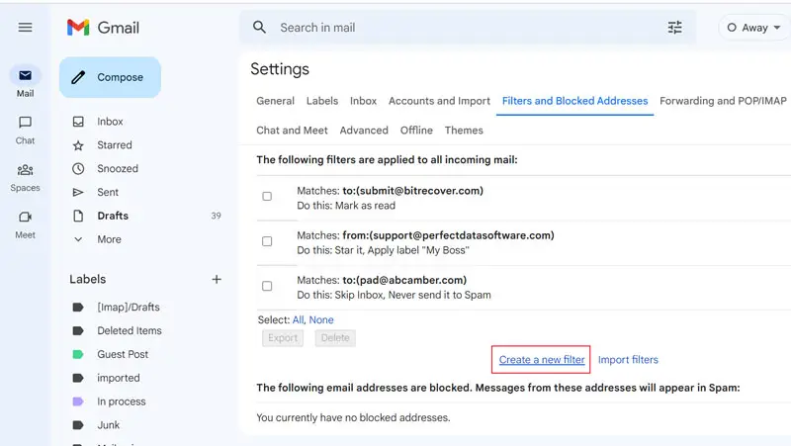Click the Create a new filter link
The image size is (791, 446).
542,360
